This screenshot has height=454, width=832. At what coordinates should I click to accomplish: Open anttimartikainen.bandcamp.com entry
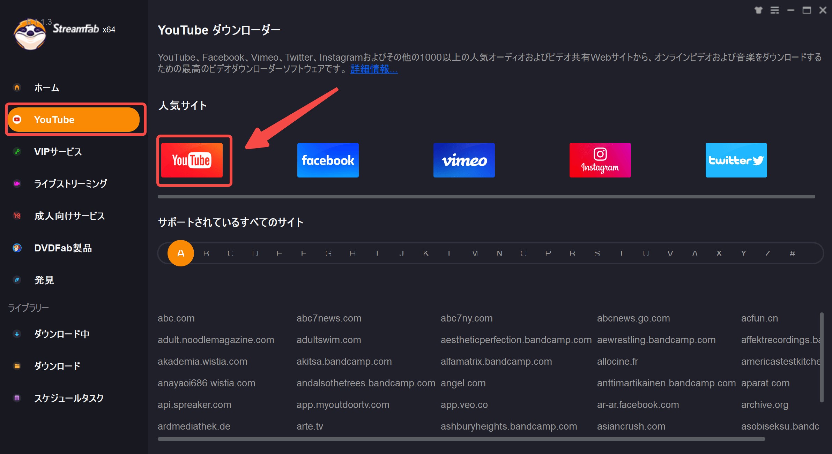tap(667, 383)
